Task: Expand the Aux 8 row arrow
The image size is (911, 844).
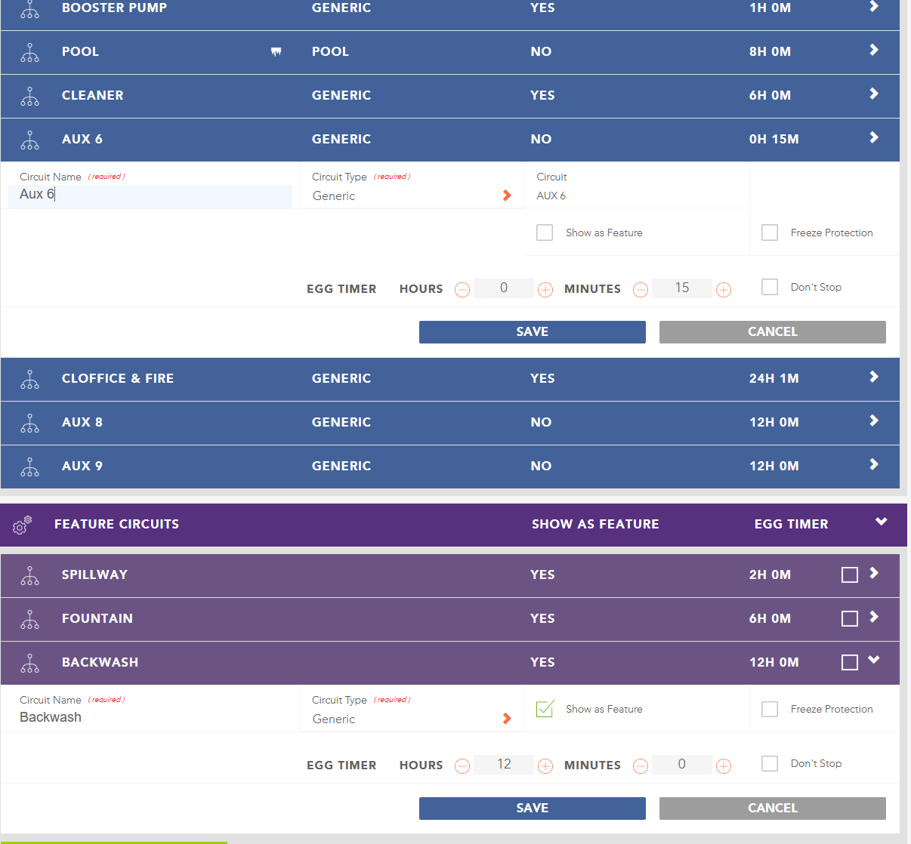Action: click(874, 420)
